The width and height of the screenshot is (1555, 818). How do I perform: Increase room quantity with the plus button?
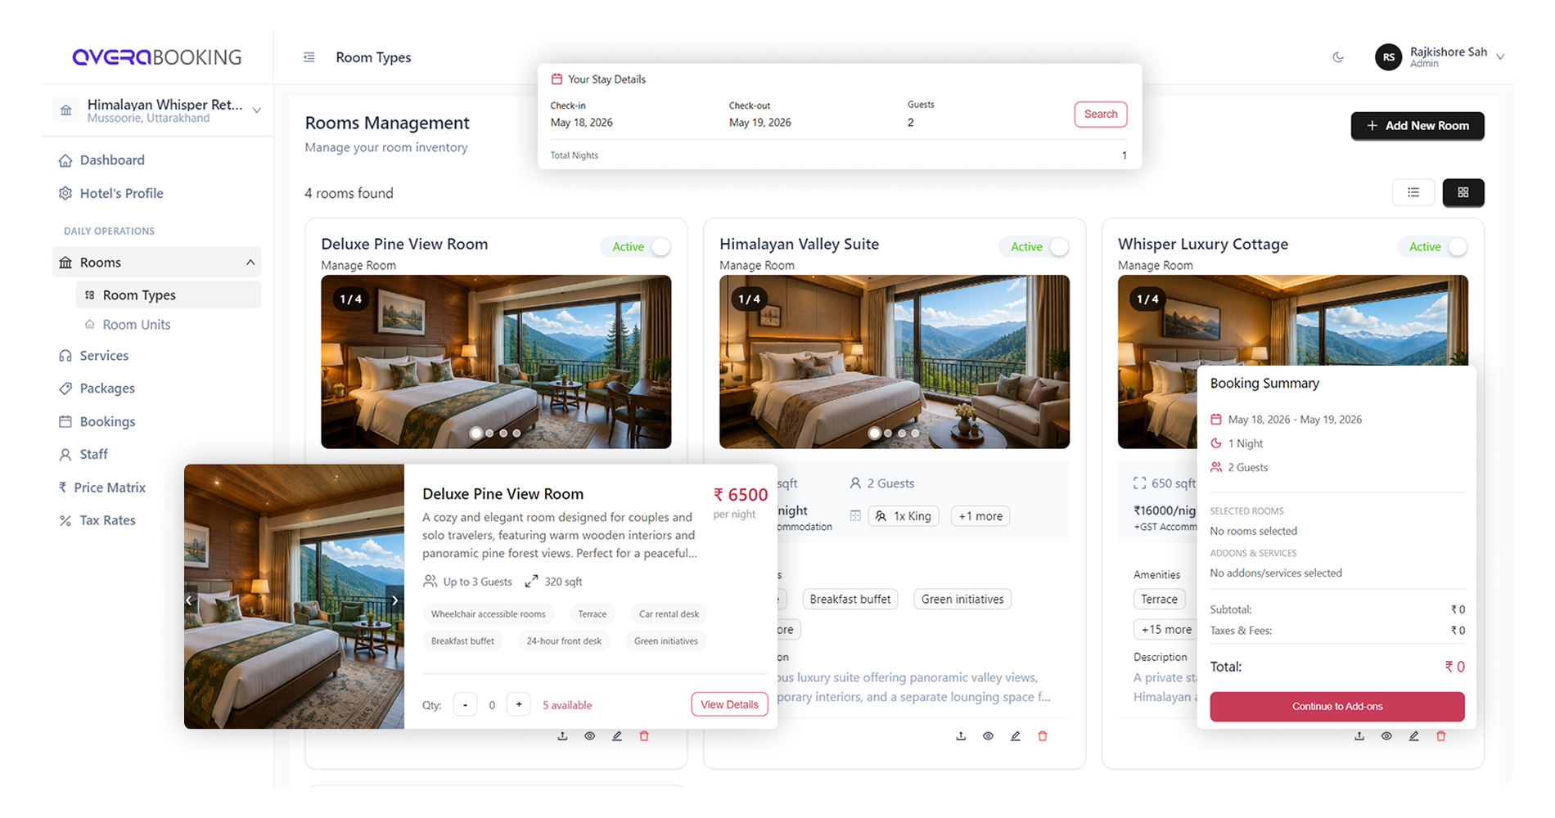519,705
